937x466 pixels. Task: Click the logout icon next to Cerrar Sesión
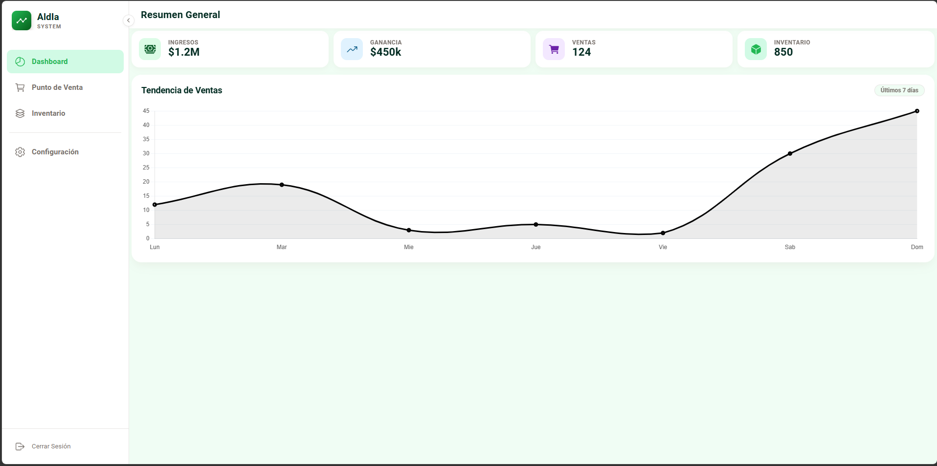[20, 446]
